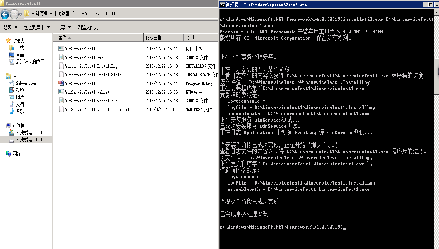The height and width of the screenshot is (249, 439).
Task: Click the 2016/12/27 16:28 date cell
Action: pos(162,58)
